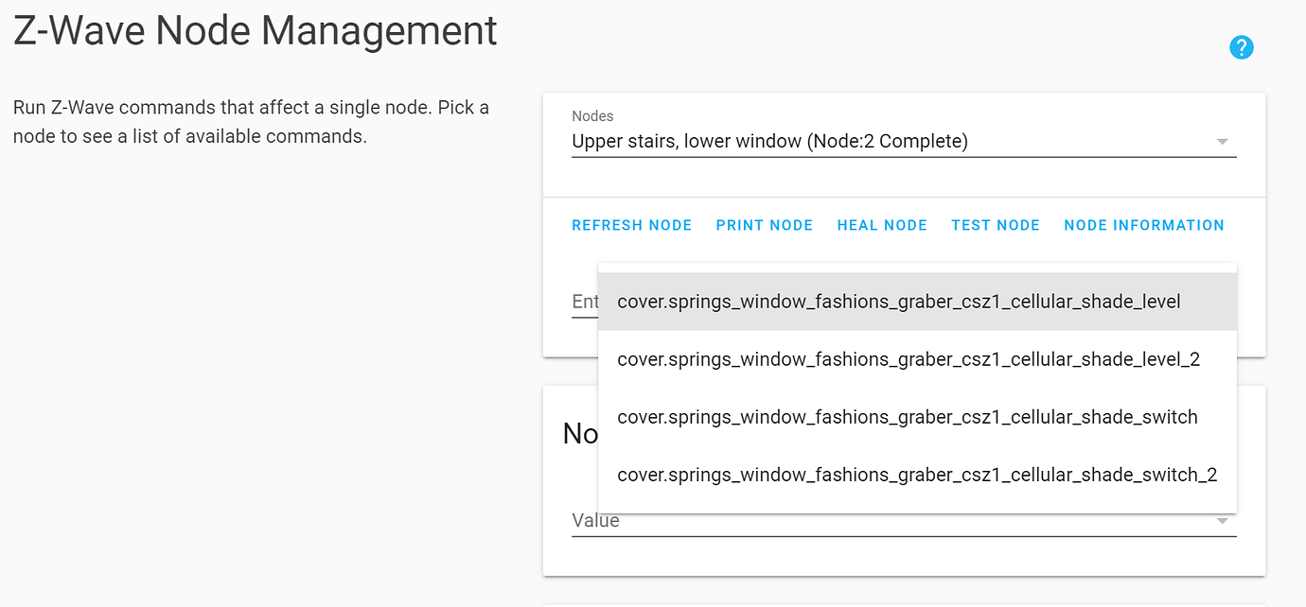The image size is (1306, 607).
Task: Show NODE INFORMATION for the node
Action: click(x=1143, y=225)
